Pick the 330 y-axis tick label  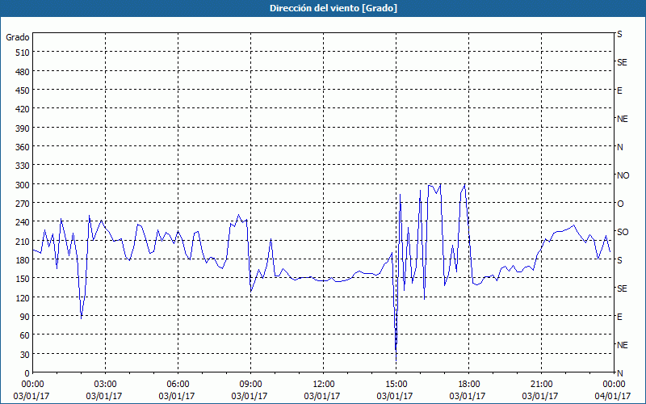point(23,166)
